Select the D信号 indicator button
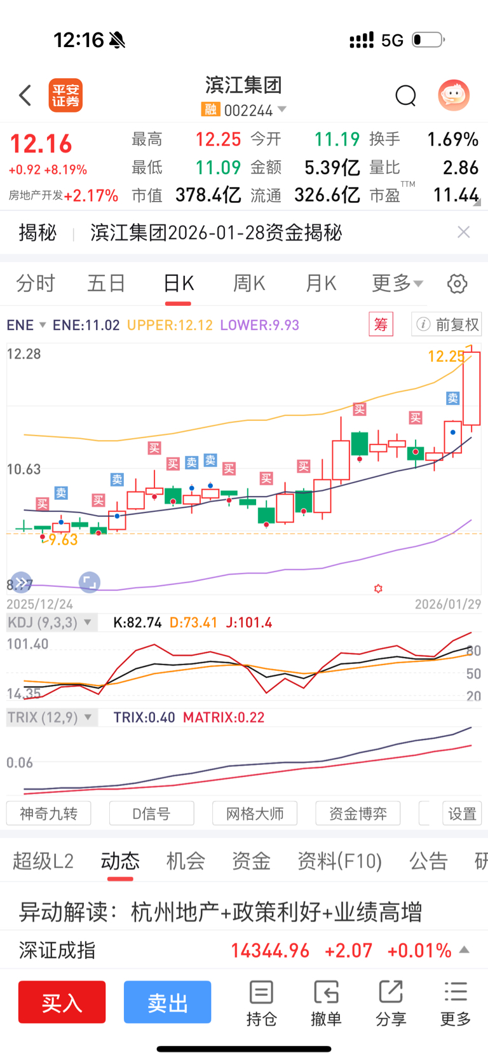488x1062 pixels. pyautogui.click(x=151, y=813)
